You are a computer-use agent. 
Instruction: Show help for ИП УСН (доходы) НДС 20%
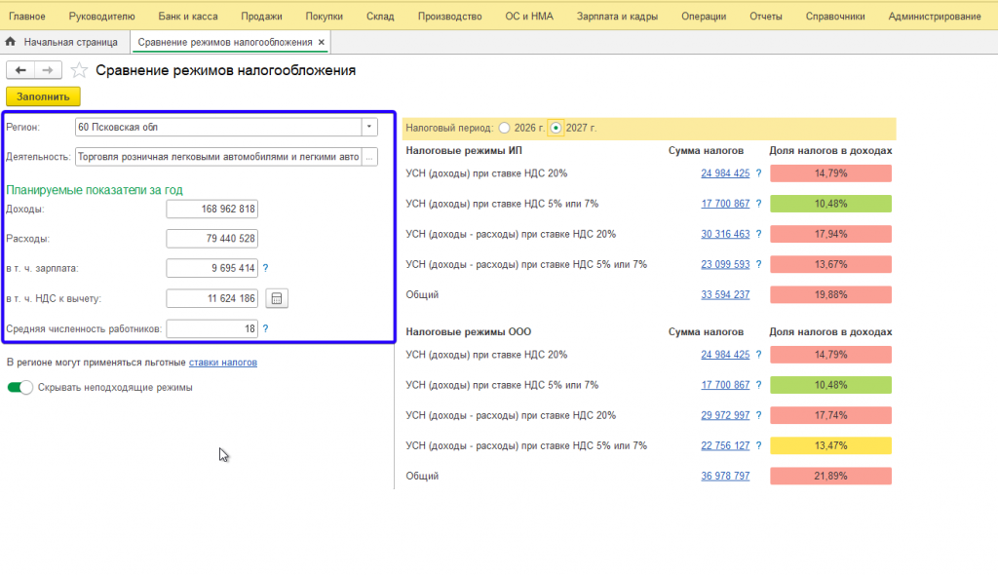(x=758, y=173)
